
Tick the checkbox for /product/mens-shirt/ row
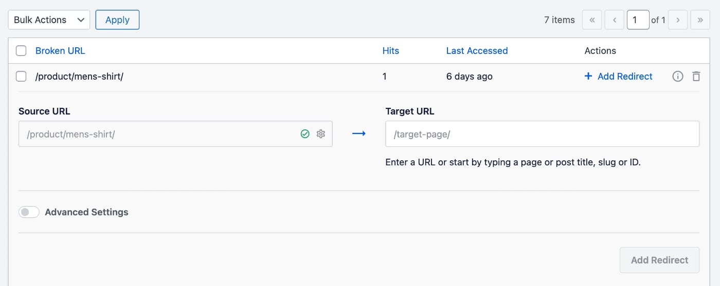pos(21,77)
